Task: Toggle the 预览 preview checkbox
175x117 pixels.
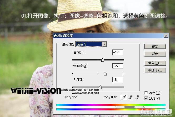Action: point(146,98)
